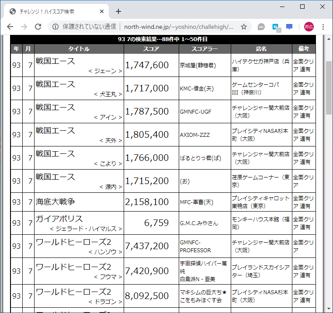
Task: Bookmark this page with the star icon
Action: 244,27
